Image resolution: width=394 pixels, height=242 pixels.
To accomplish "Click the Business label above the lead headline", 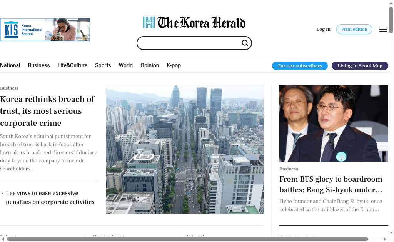I will (9, 88).
